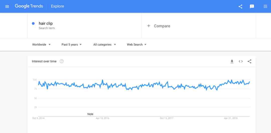
Task: Edit the hair clip search term
Action: coord(46,23)
